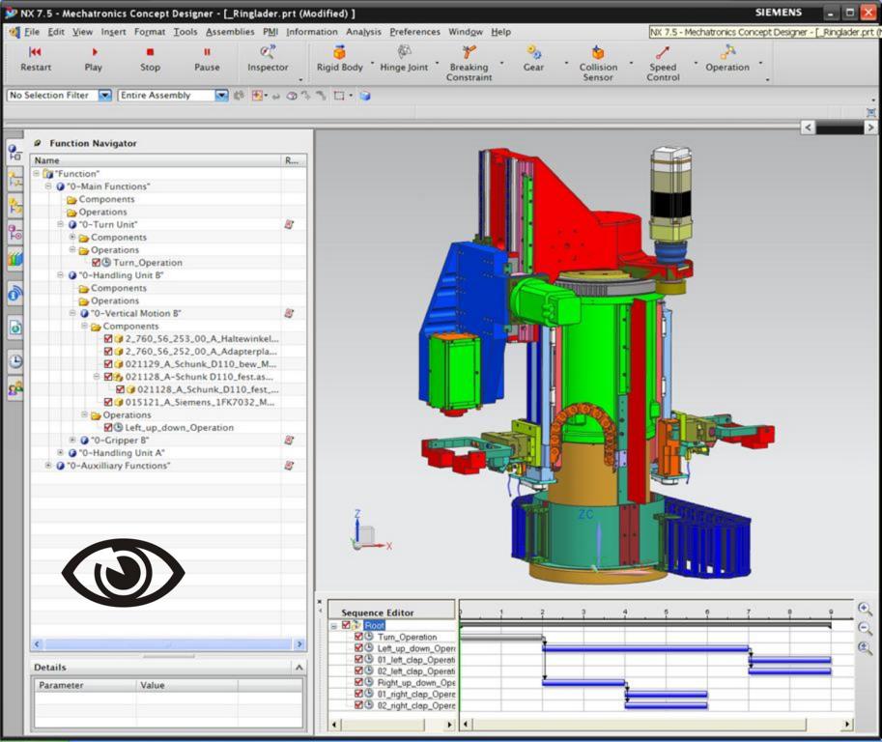Click the requirement marker for 0-Auxilliary Functions
The width and height of the screenshot is (882, 742).
coord(289,466)
